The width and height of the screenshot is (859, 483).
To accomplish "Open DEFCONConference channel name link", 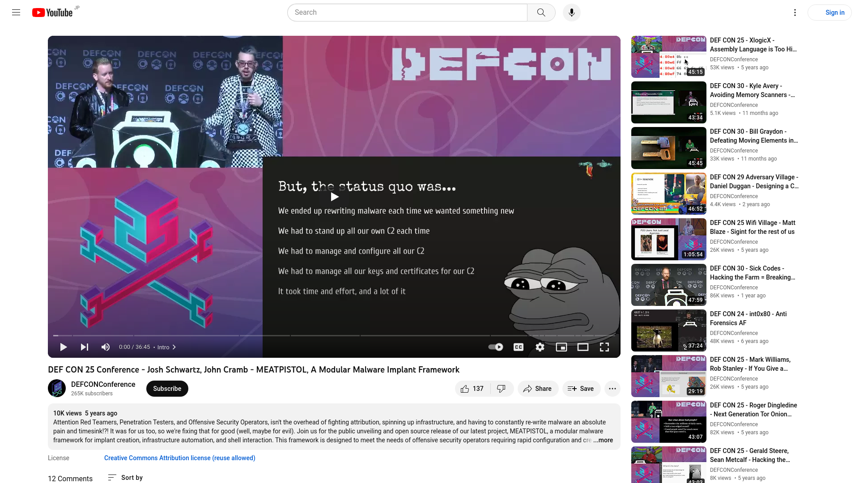I will tap(103, 385).
